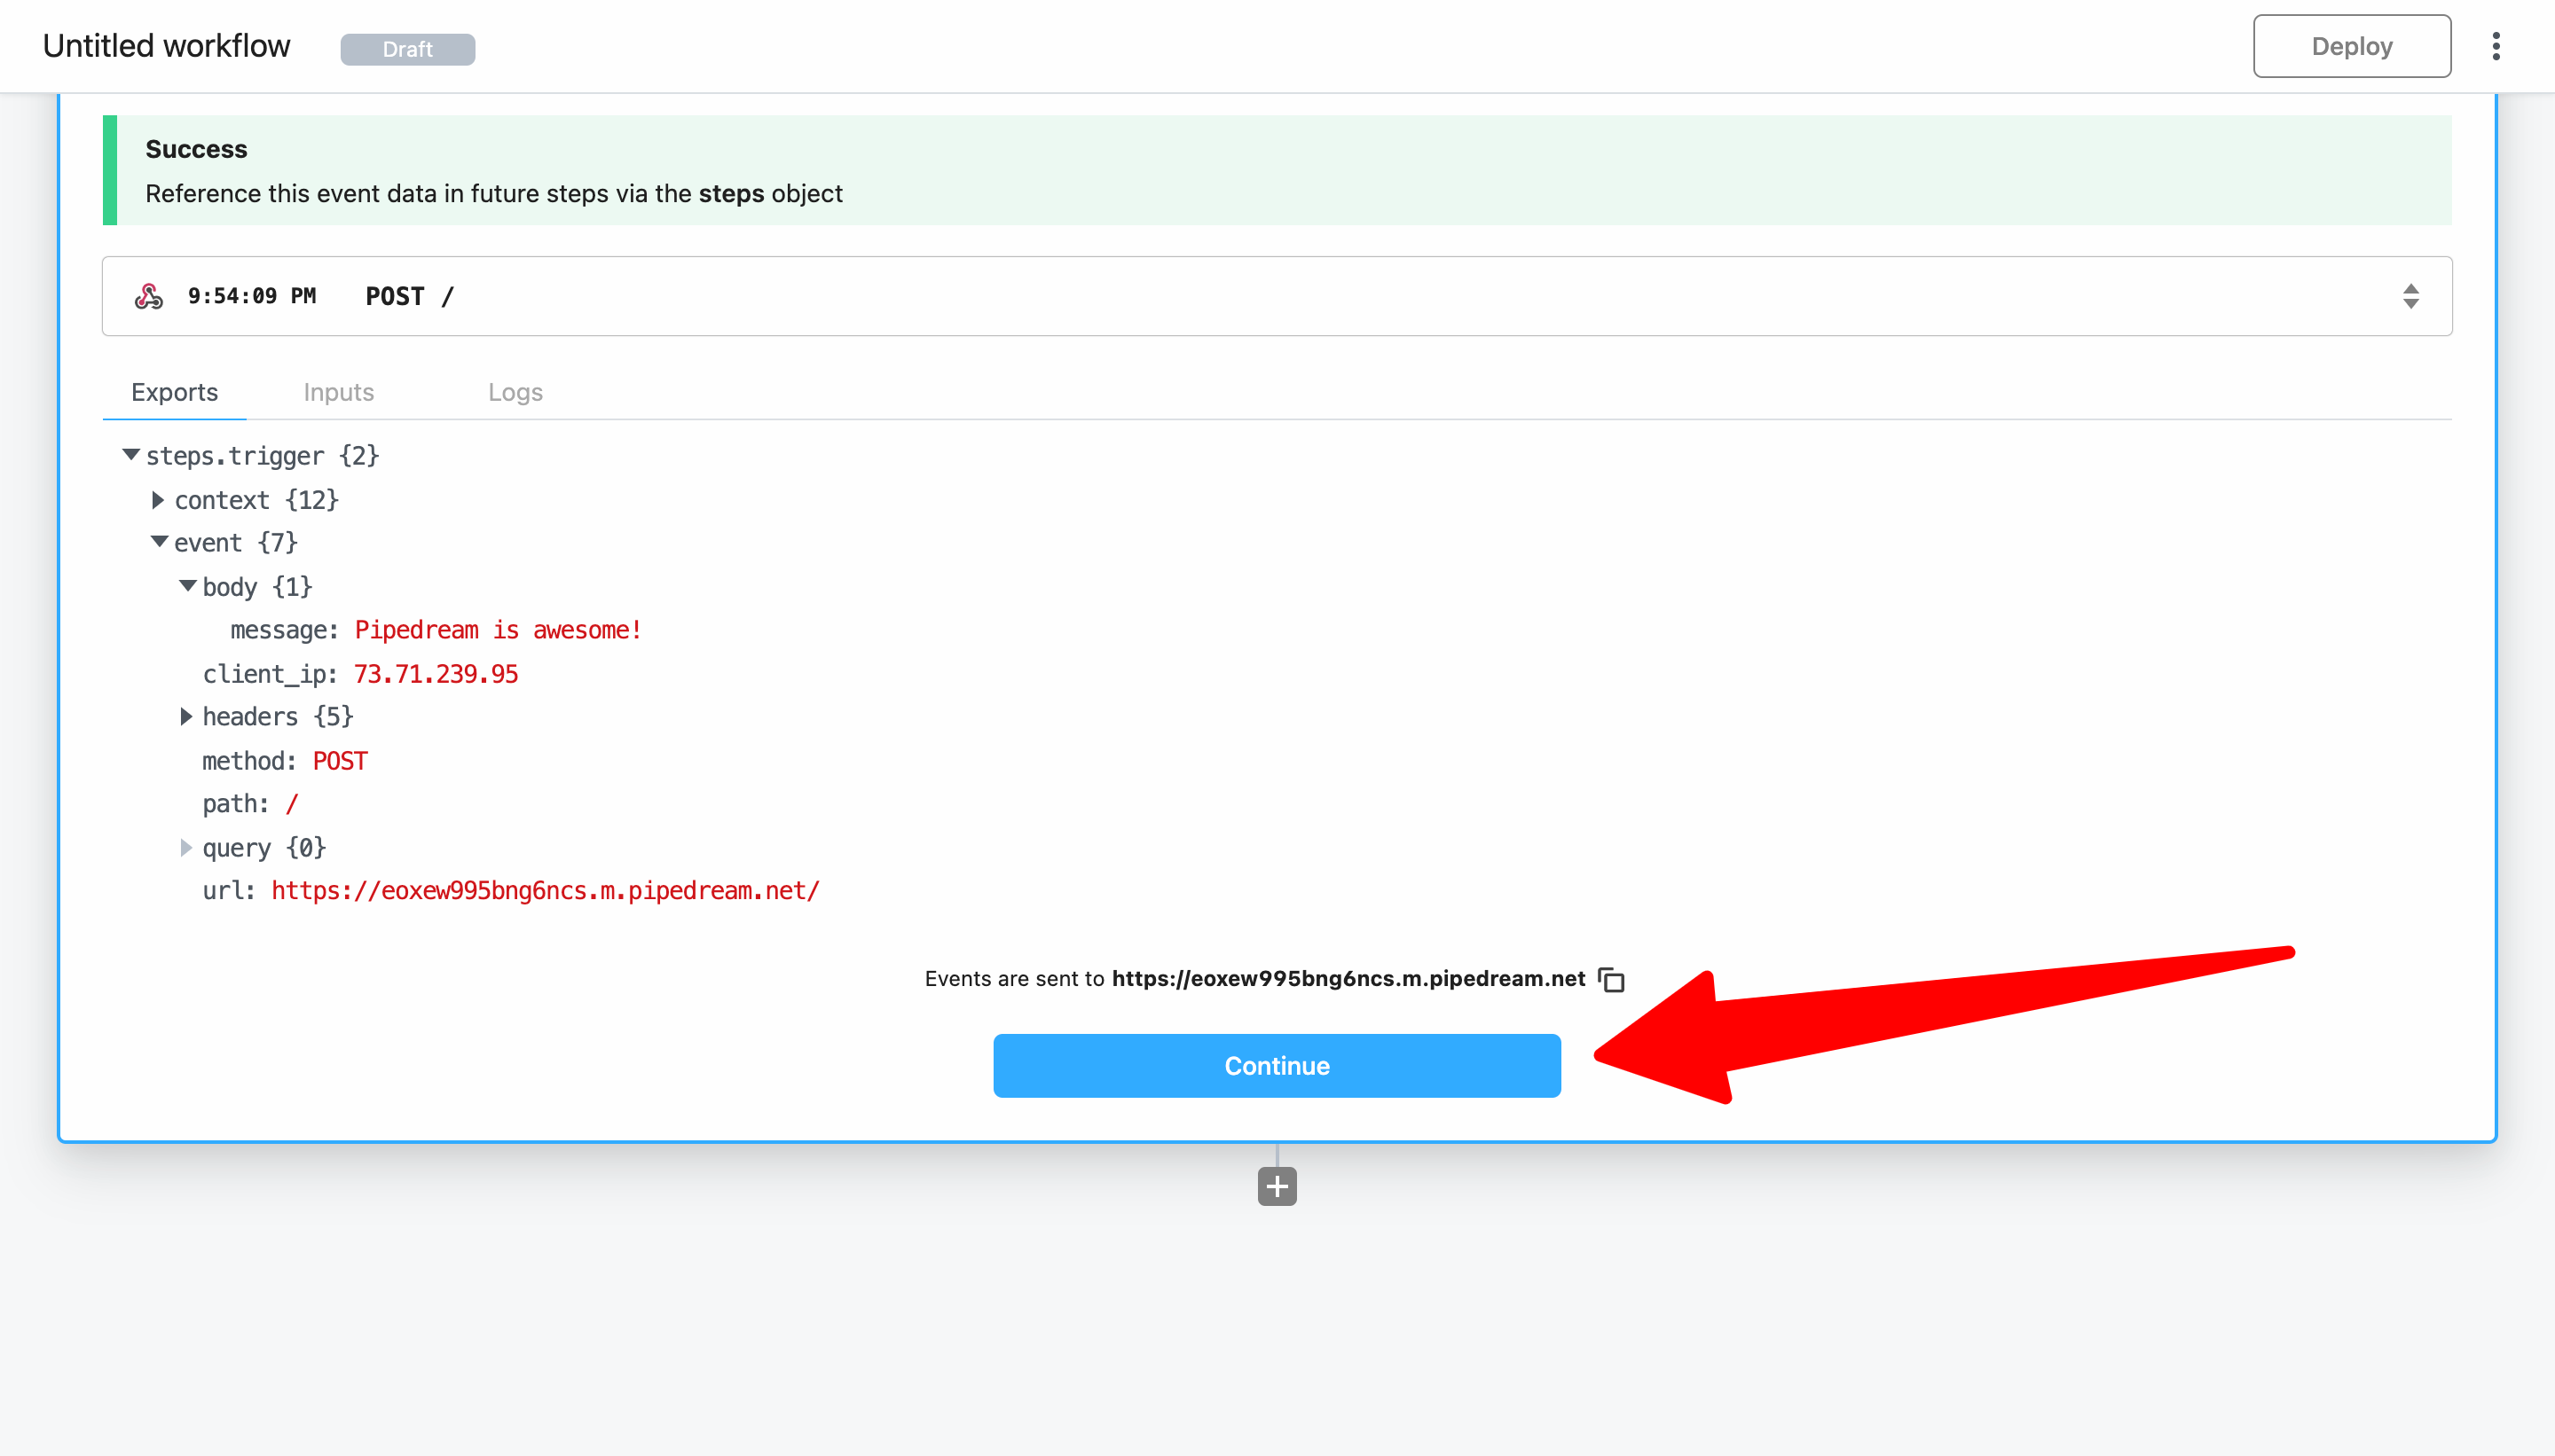Click the pipedream.net url value link
The height and width of the screenshot is (1456, 2555).
(x=546, y=890)
